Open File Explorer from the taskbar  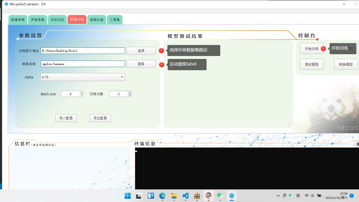(x=174, y=196)
